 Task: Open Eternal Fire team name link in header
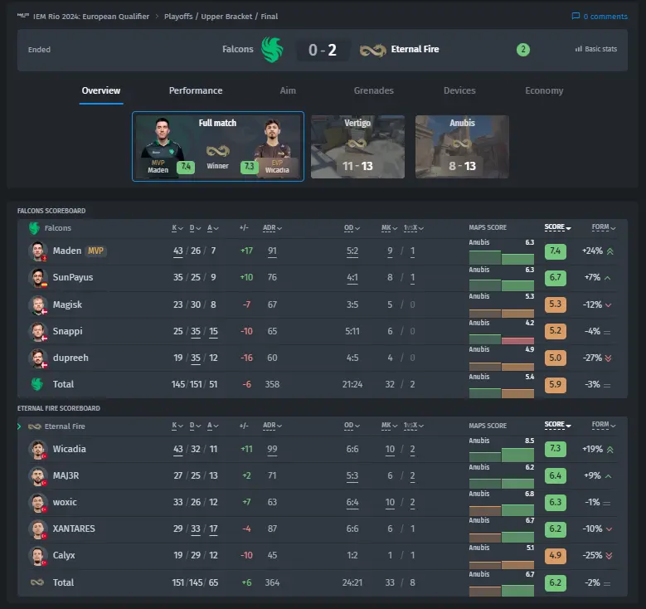tap(415, 49)
